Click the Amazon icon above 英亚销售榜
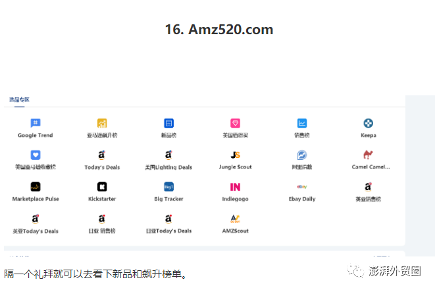 click(x=368, y=187)
